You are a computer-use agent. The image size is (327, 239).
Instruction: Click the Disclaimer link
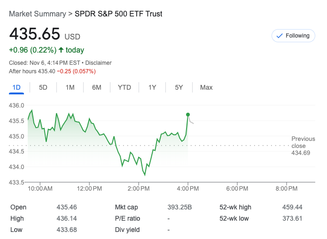point(99,63)
